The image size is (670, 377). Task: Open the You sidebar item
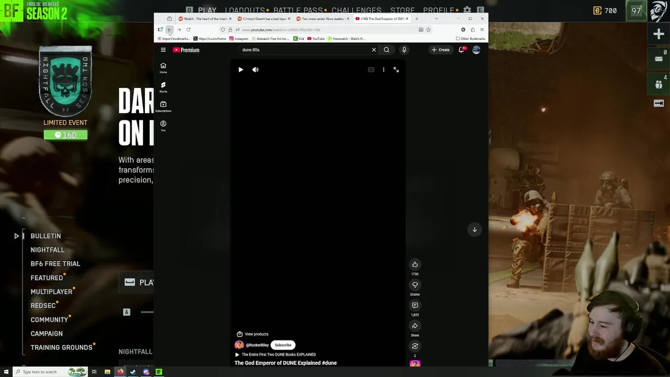coord(163,126)
